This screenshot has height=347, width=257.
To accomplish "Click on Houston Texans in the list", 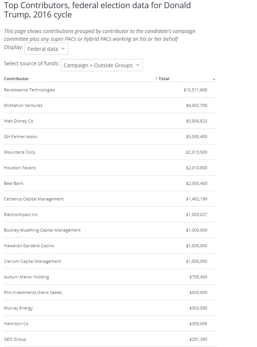I will 20,168.
